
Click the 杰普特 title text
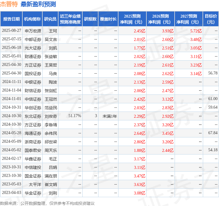coord(9,4)
